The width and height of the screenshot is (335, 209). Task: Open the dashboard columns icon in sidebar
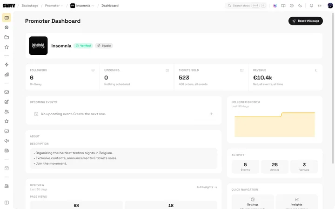[x=7, y=18]
